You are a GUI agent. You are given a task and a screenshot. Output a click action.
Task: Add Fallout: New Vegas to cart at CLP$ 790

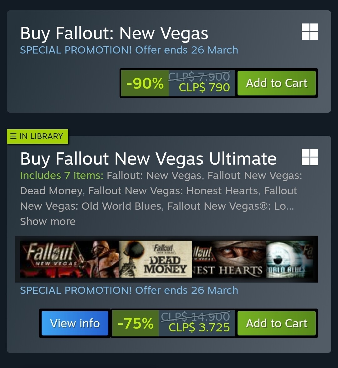click(276, 83)
